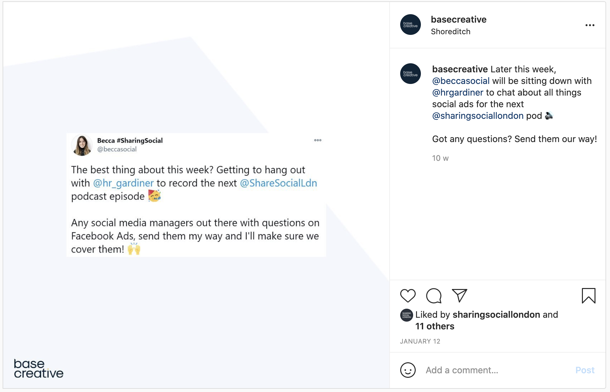The image size is (610, 392).
Task: Open the emoji picker smiley icon
Action: [x=408, y=370]
